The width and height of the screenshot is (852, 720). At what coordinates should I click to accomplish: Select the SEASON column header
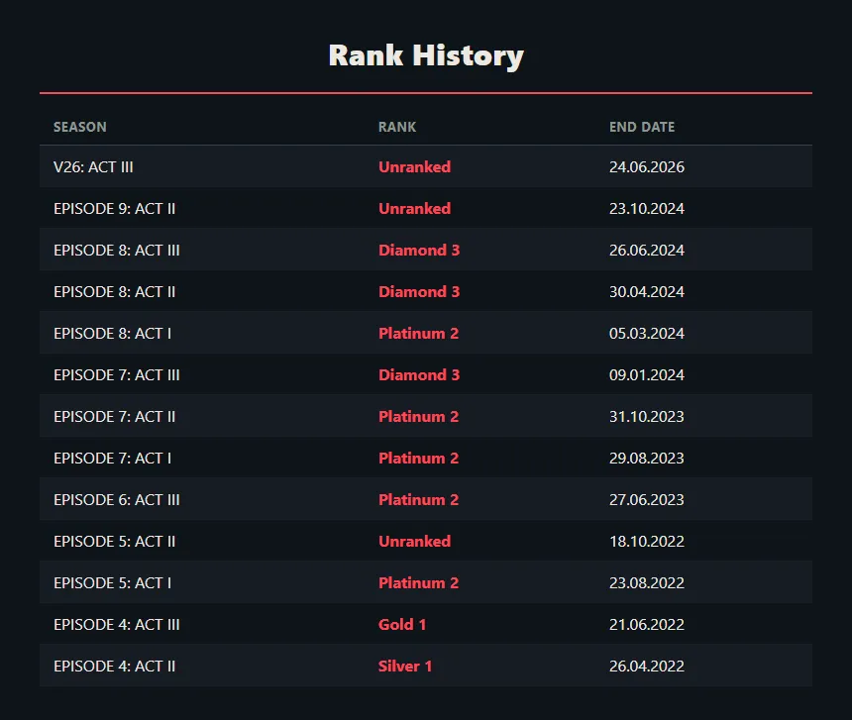80,127
